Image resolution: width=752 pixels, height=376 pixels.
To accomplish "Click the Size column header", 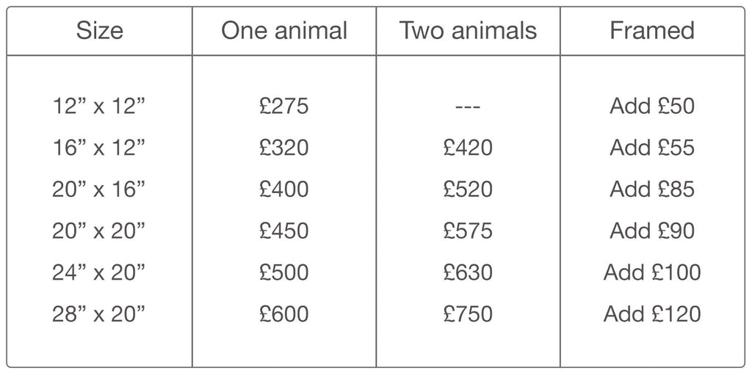I will coord(100,31).
